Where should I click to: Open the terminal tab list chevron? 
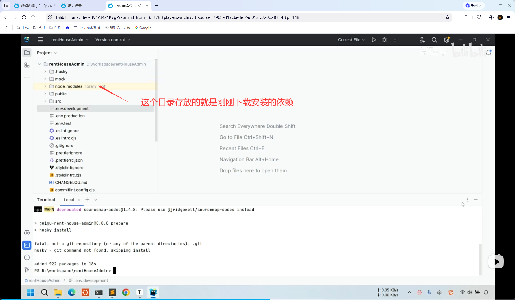[x=96, y=199]
